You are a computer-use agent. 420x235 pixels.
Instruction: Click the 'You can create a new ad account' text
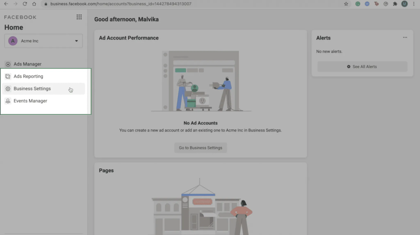(x=200, y=130)
